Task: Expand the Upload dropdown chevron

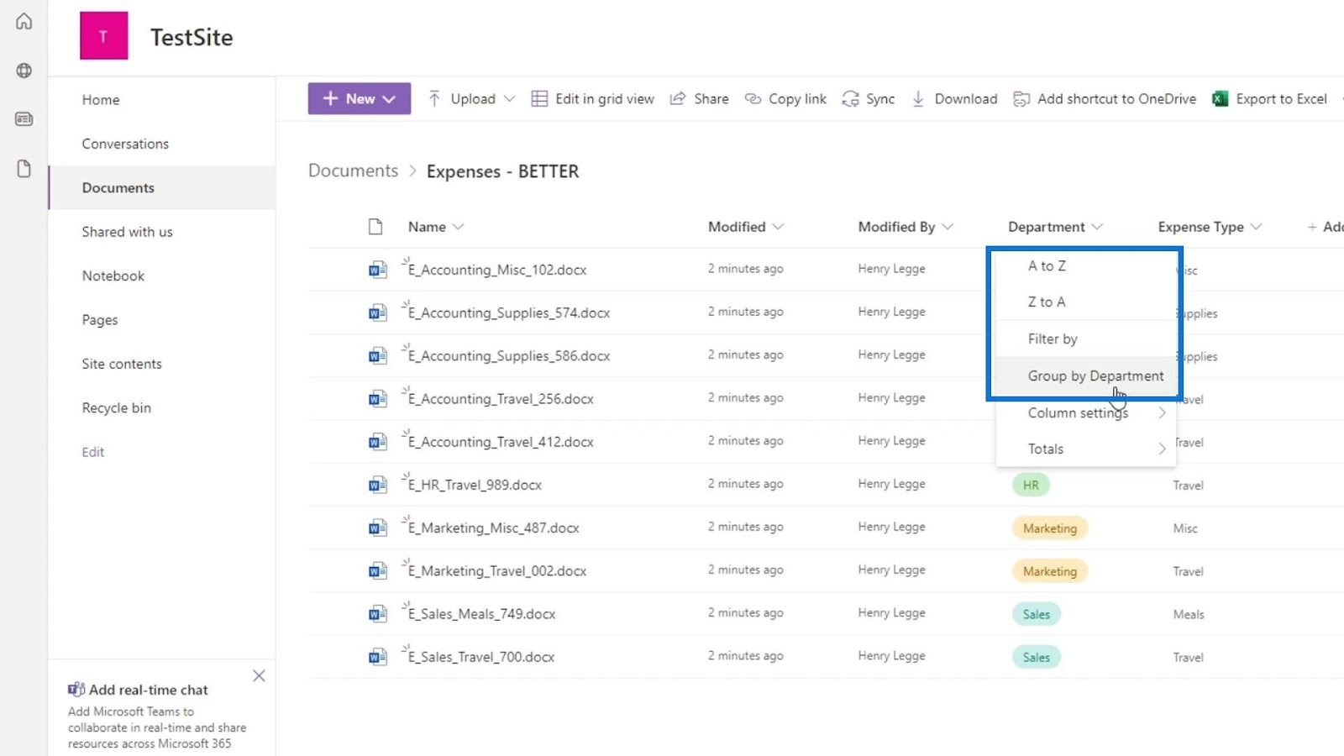Action: click(x=509, y=99)
